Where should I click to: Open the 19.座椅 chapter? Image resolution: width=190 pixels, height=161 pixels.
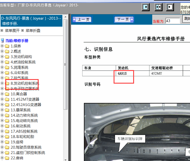17,142
